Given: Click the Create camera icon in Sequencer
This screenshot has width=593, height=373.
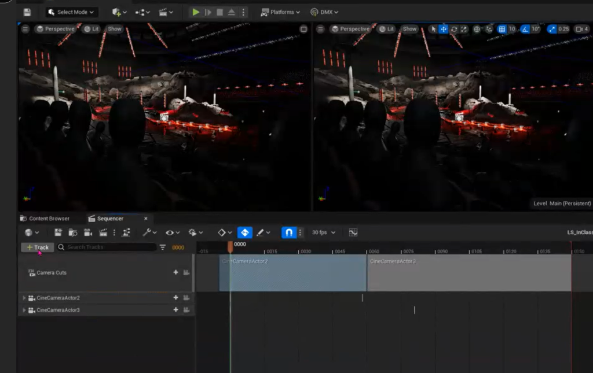Looking at the screenshot, I should [88, 232].
